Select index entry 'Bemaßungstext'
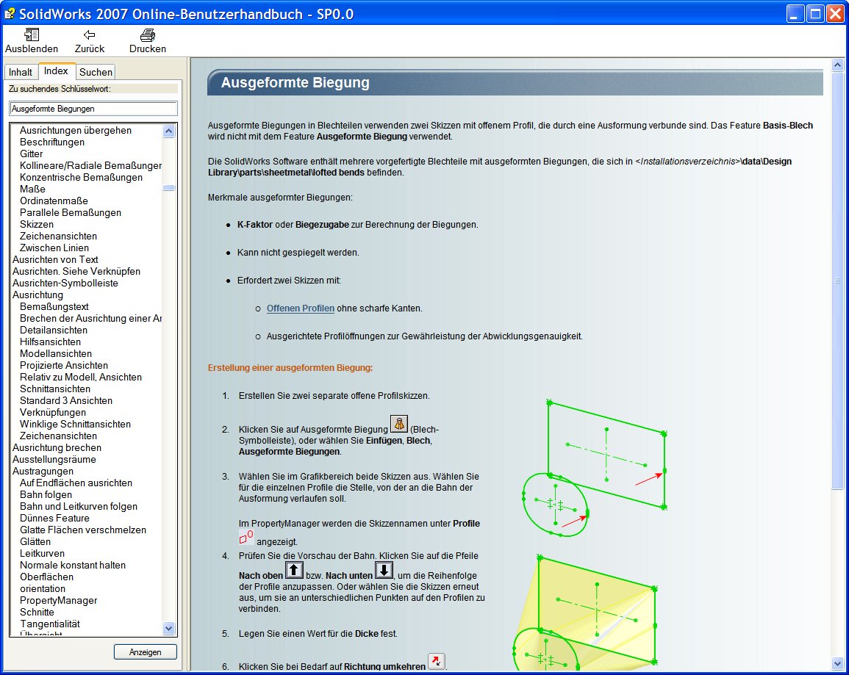The image size is (849, 675). (x=54, y=307)
